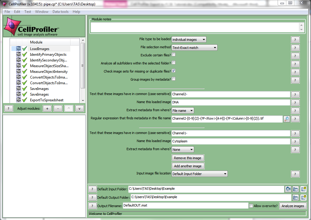Click the module list vertical scrollbar

pyautogui.click(x=83, y=65)
